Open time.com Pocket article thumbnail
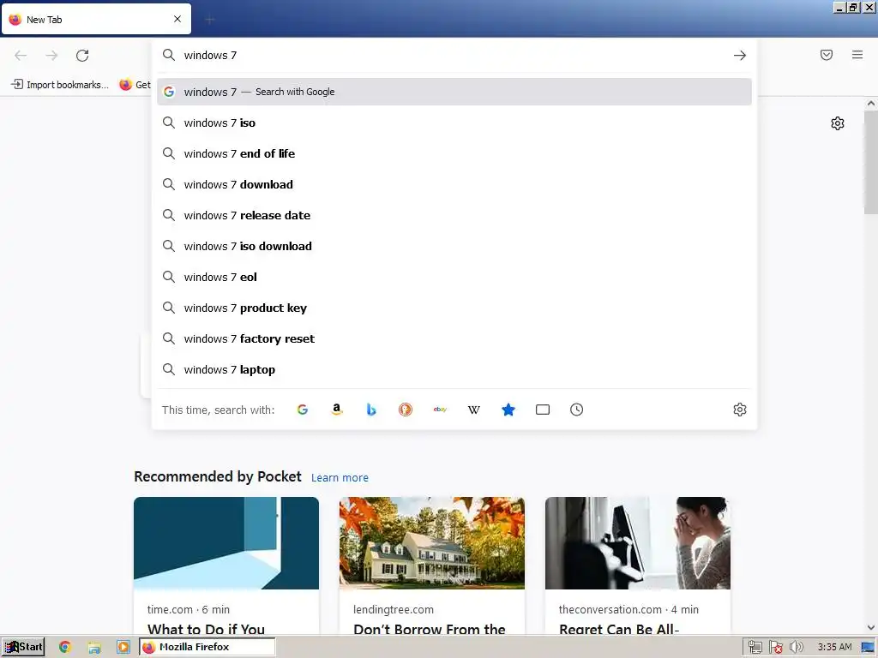Image resolution: width=878 pixels, height=658 pixels. [x=226, y=542]
